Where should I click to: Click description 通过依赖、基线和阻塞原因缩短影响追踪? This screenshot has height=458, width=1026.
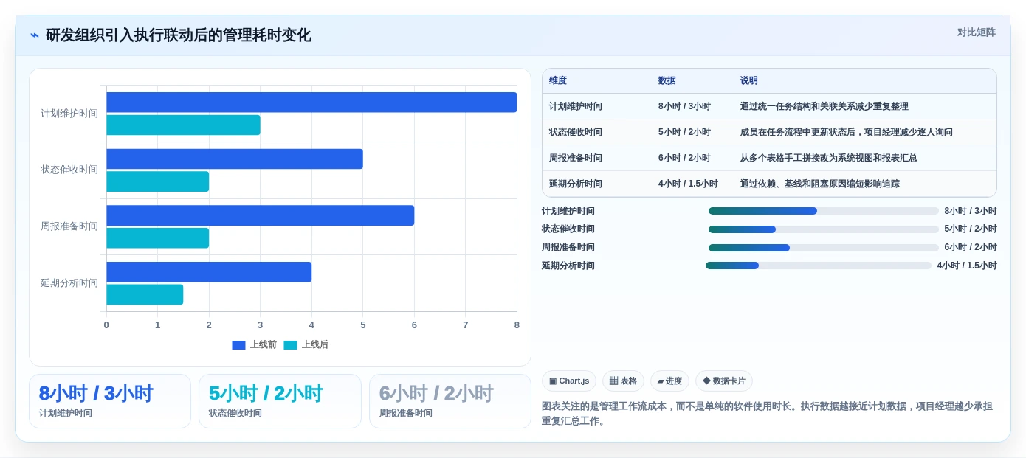click(x=819, y=184)
